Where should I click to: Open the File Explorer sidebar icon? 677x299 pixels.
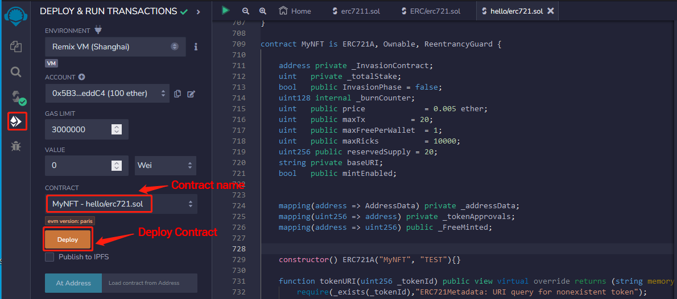(x=16, y=46)
